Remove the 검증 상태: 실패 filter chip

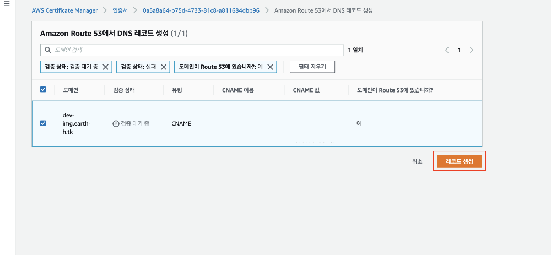tap(164, 67)
